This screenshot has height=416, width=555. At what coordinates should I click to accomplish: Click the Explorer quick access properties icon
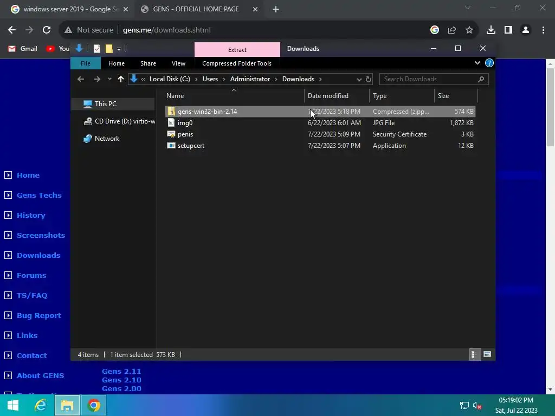(96, 48)
